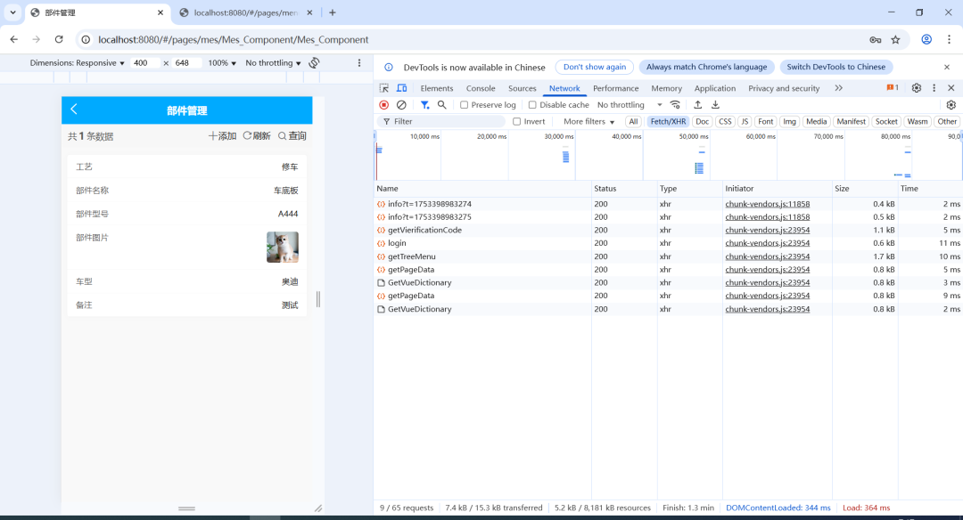This screenshot has height=520, width=963.
Task: Activate the inspect element picker
Action: 384,88
